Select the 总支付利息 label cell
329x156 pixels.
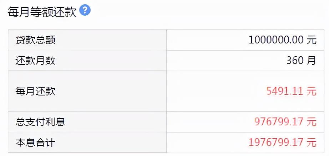coord(40,122)
